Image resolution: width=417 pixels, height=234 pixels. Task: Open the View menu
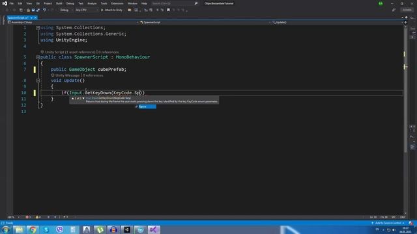29,3
